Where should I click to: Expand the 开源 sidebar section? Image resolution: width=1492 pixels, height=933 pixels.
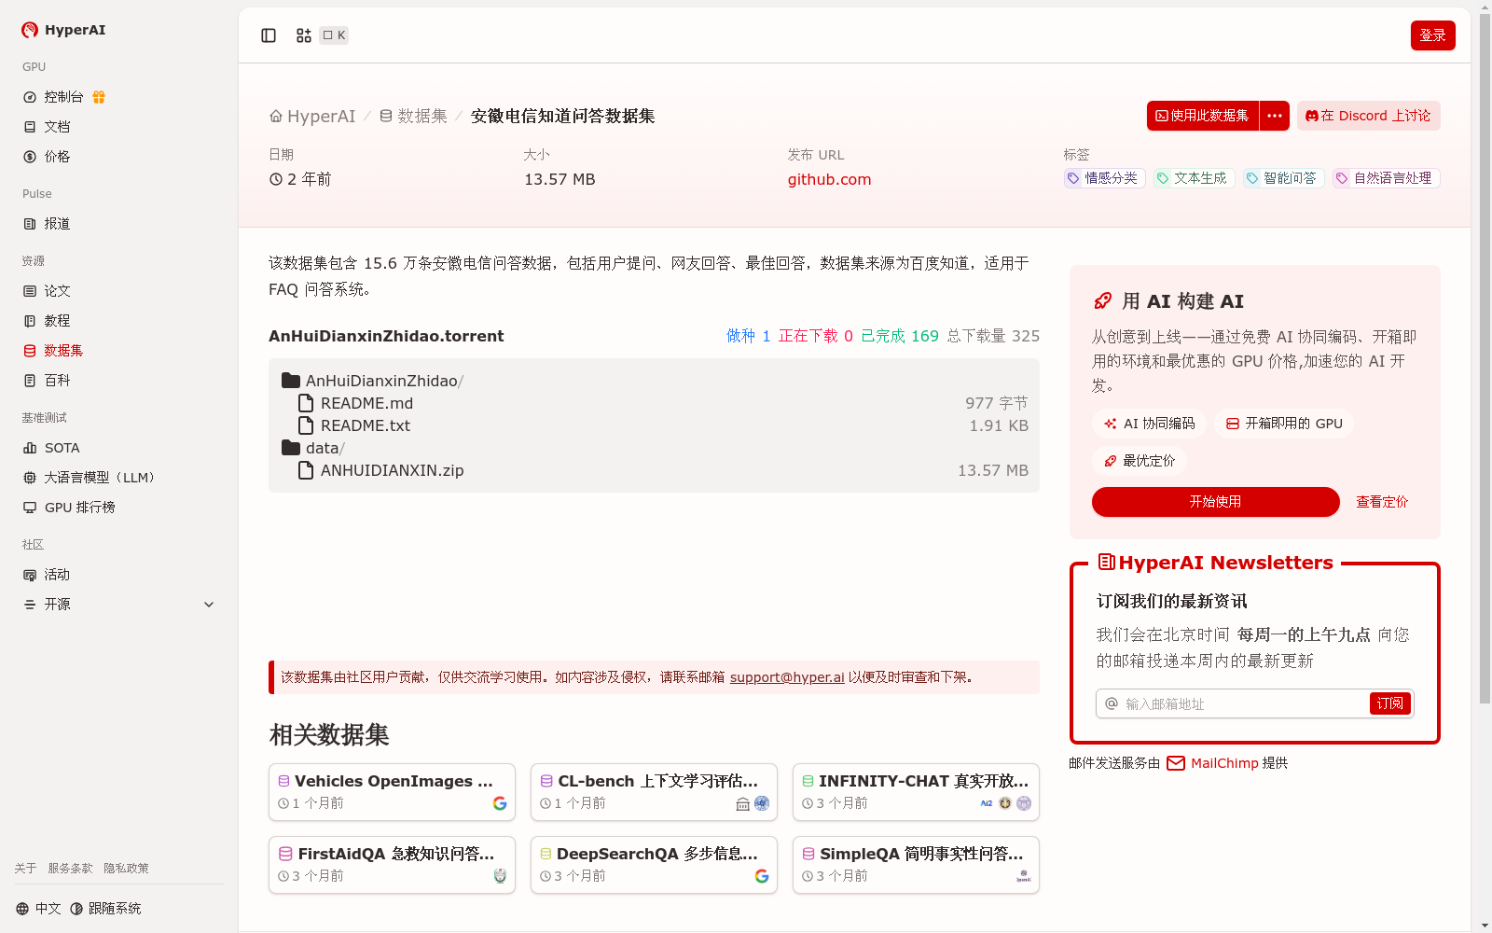[119, 605]
